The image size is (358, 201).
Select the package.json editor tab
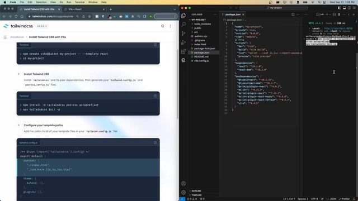point(233,15)
